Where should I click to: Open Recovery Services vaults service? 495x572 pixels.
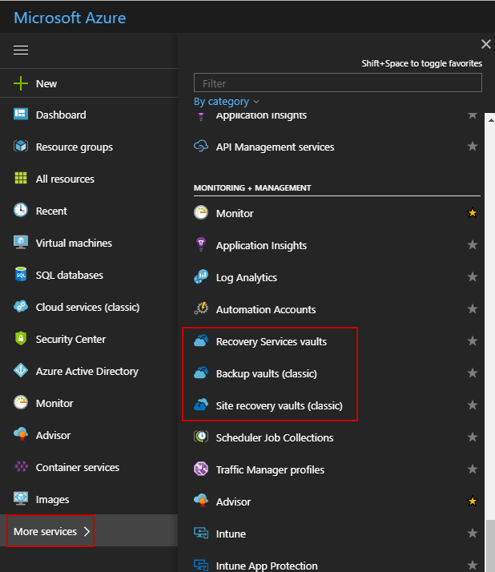pos(272,341)
